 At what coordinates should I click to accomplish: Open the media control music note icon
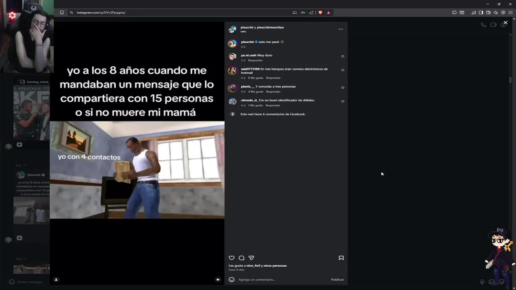474,12
